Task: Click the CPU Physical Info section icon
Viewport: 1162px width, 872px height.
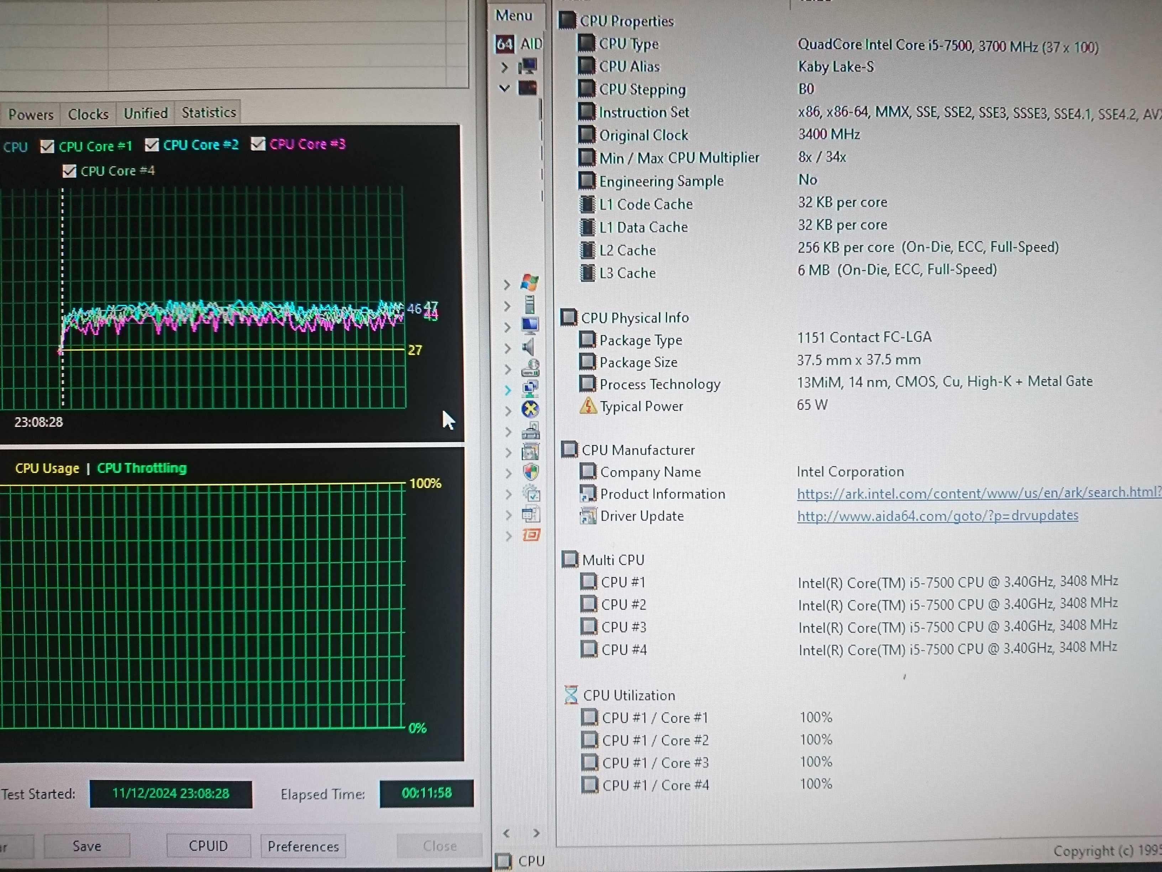Action: pos(569,317)
